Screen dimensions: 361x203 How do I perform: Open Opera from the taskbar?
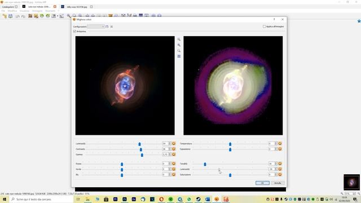[x=161, y=199]
